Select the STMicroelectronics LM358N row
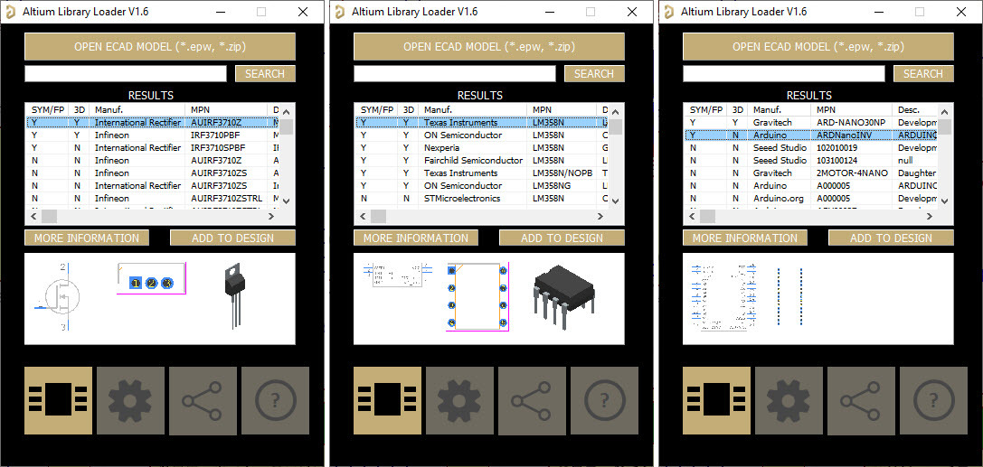 pos(481,199)
